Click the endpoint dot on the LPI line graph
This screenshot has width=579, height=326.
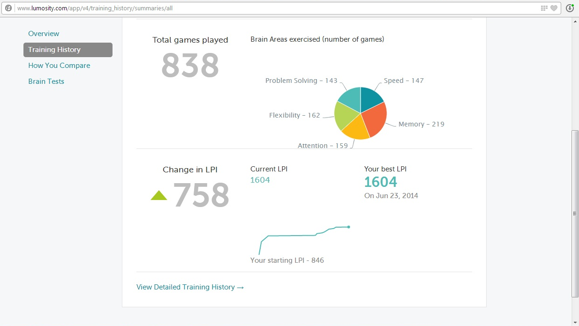pyautogui.click(x=348, y=227)
